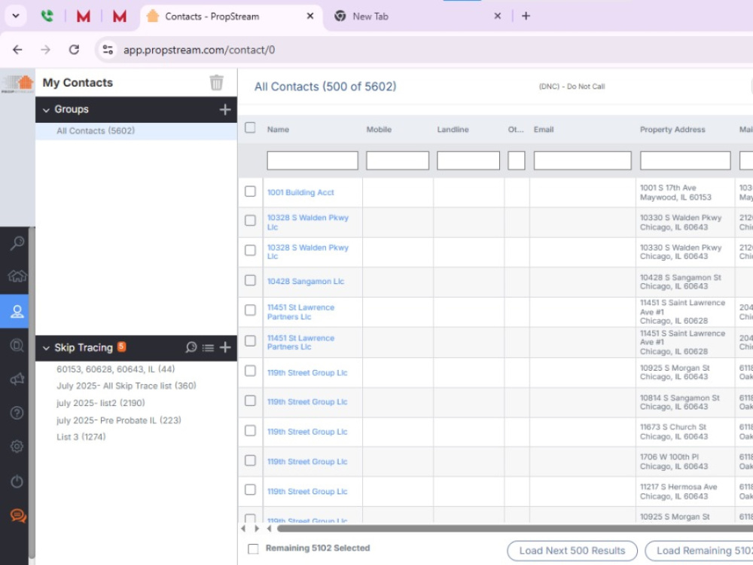
Task: Open July 2025- All Skip Trace list
Action: point(127,386)
